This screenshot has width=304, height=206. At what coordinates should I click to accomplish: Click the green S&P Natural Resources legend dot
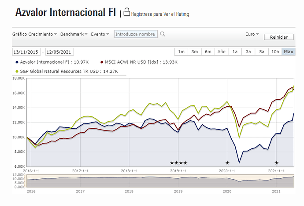click(17, 72)
